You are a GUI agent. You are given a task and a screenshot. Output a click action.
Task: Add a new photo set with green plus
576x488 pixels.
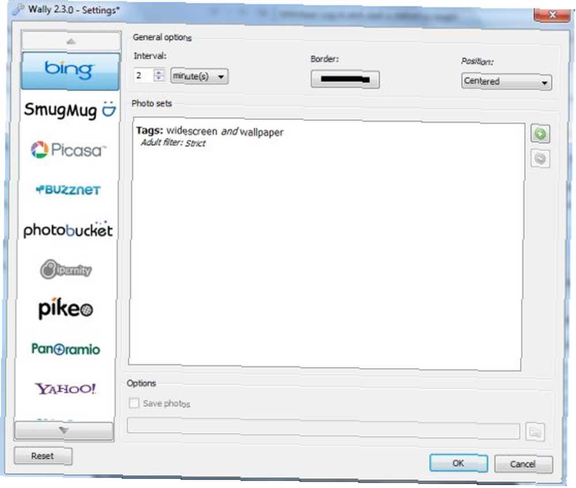click(x=540, y=134)
